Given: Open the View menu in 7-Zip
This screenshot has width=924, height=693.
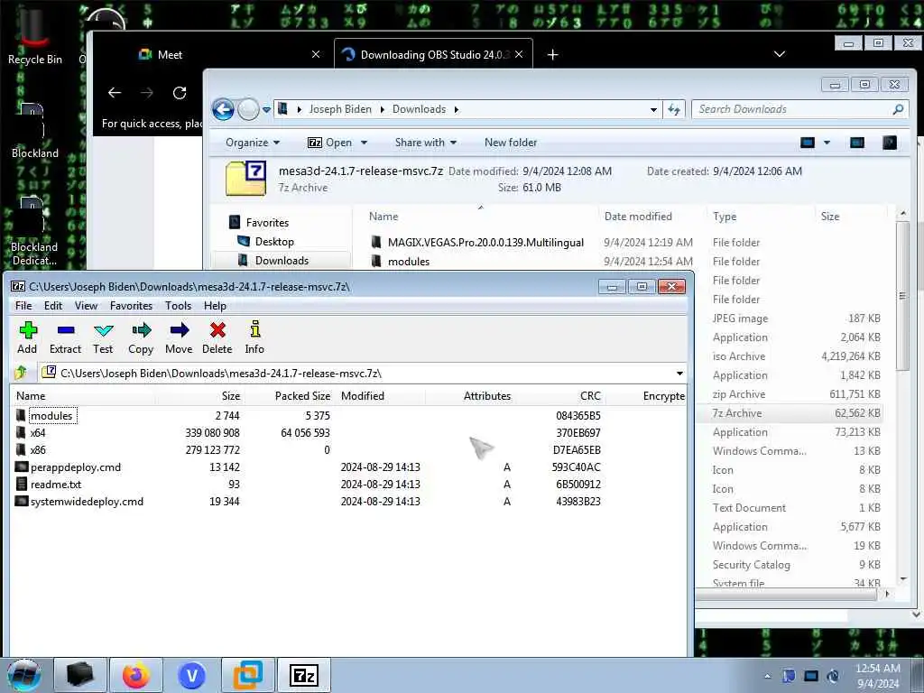Looking at the screenshot, I should pos(86,306).
